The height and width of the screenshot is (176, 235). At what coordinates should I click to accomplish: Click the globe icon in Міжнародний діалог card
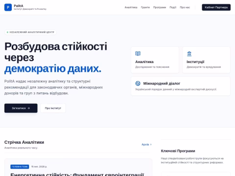pyautogui.click(x=138, y=83)
